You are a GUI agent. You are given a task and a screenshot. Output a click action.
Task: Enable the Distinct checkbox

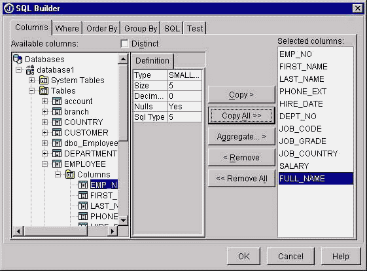(x=124, y=44)
